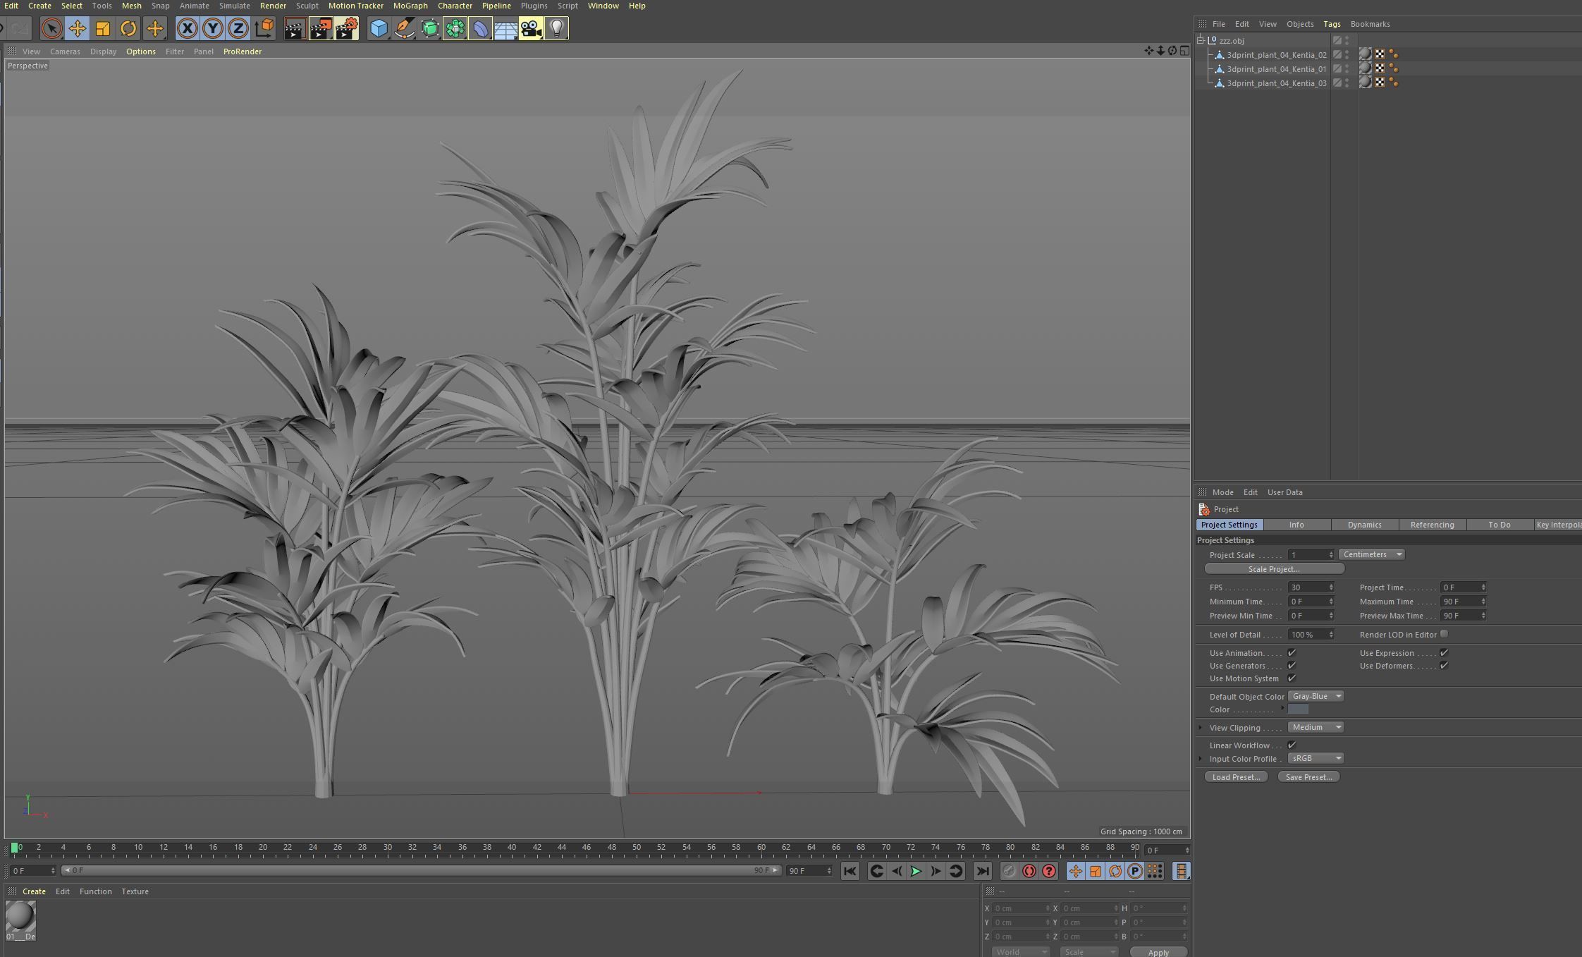Click the default object Color swatch
This screenshot has width=1582, height=957.
pos(1298,709)
